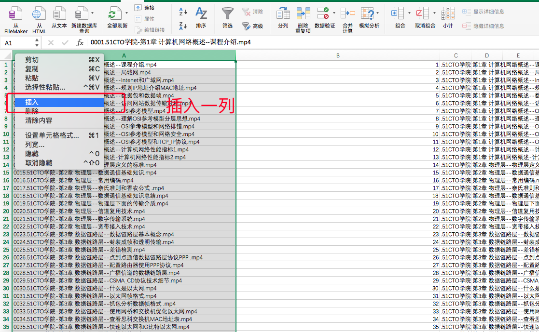
Task: Click cell with 0023 数据链路层基本概念.mp4
Action: tap(124, 234)
